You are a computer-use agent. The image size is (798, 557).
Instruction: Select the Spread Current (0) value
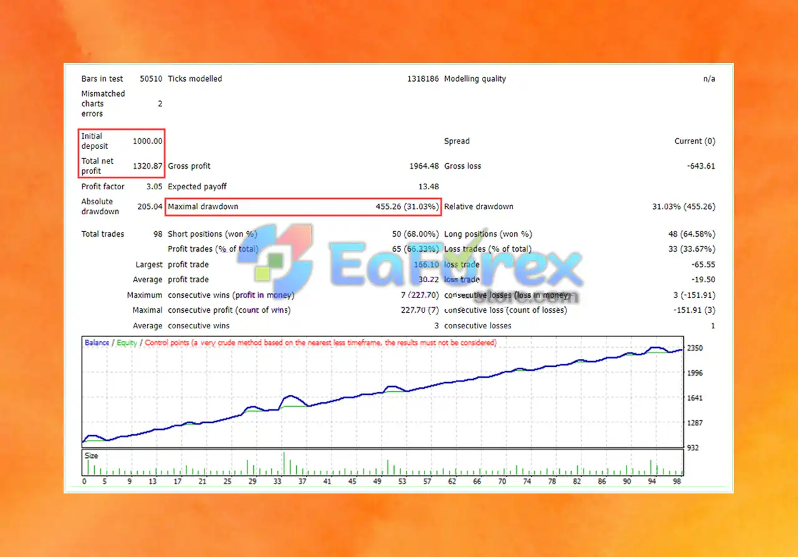(x=695, y=141)
